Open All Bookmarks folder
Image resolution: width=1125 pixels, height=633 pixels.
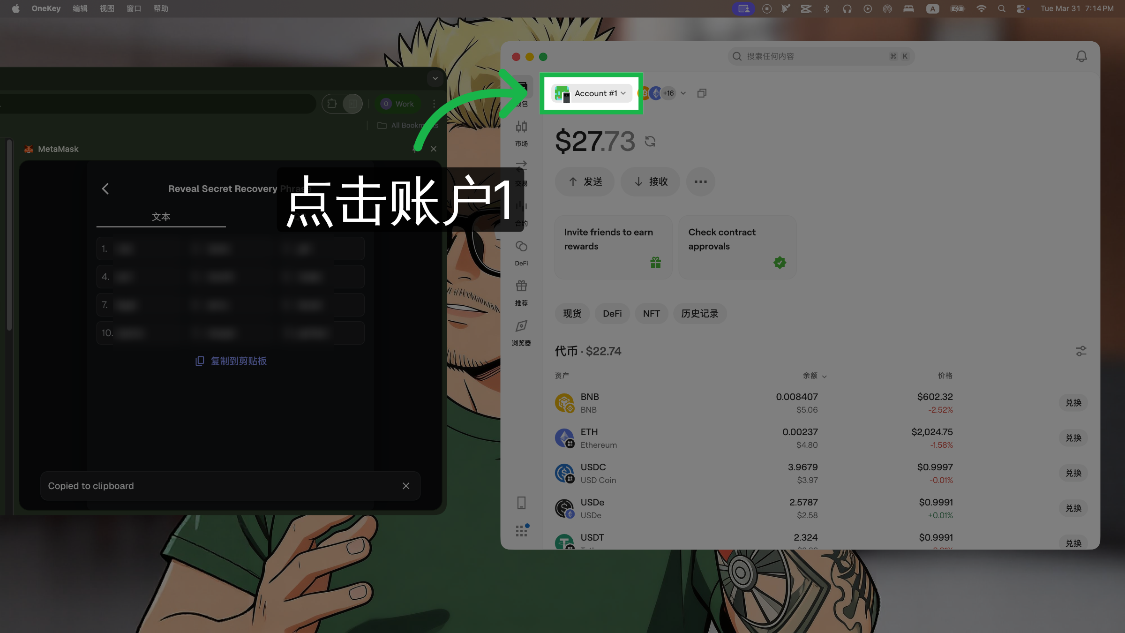(x=408, y=125)
